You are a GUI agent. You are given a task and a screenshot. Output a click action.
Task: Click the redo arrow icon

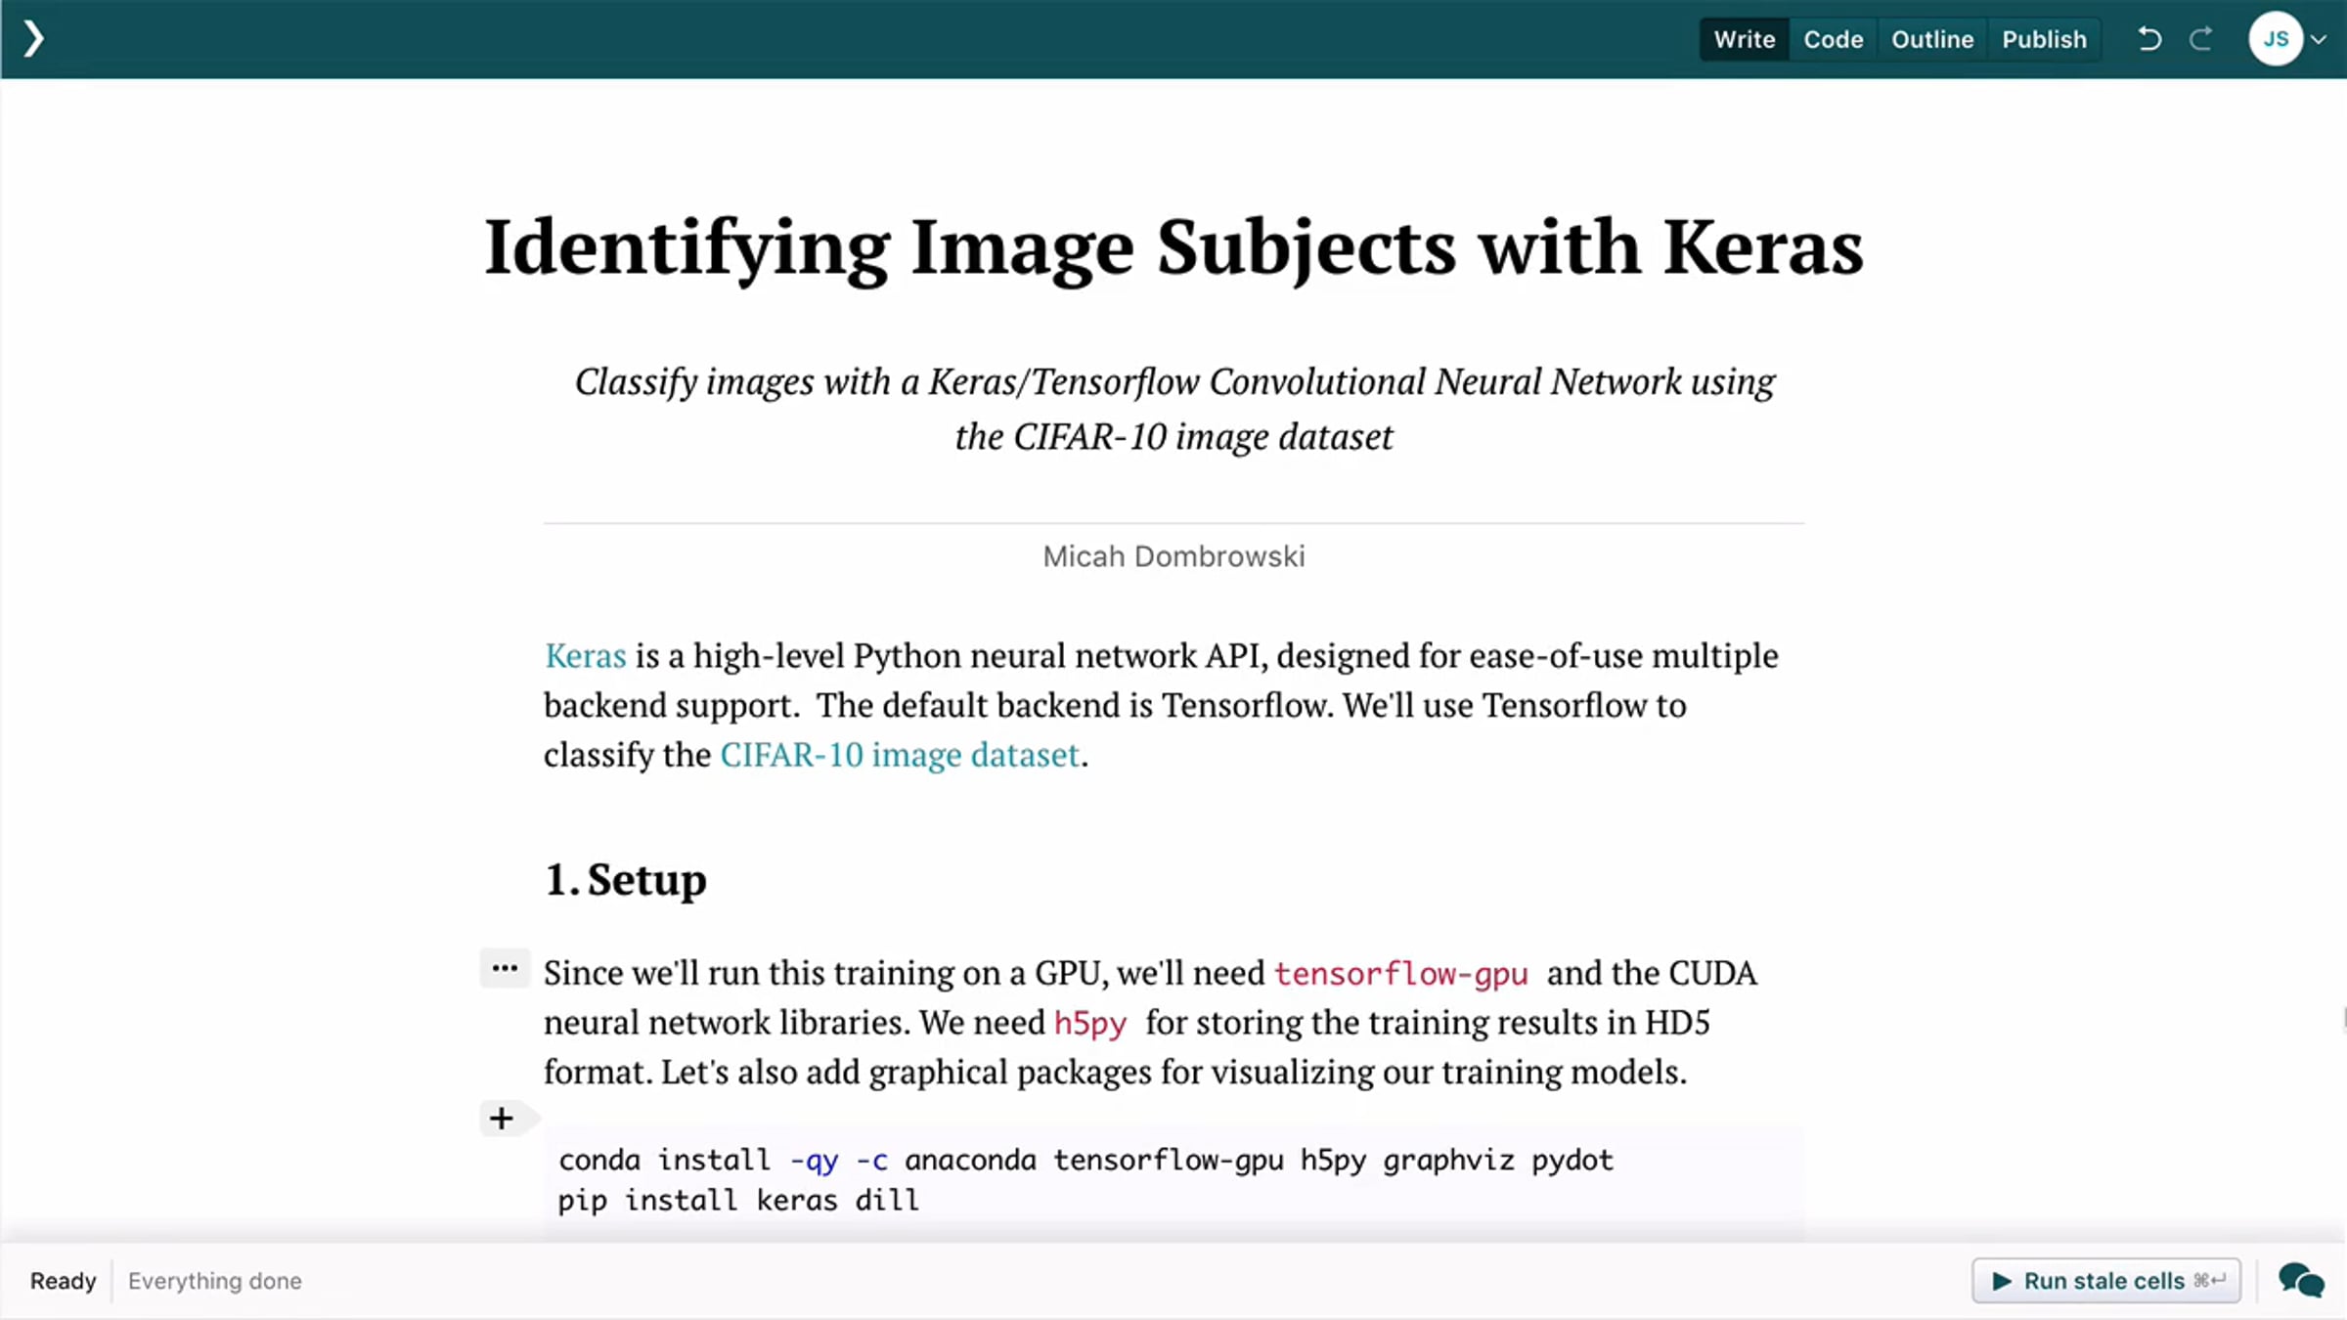tap(2201, 39)
